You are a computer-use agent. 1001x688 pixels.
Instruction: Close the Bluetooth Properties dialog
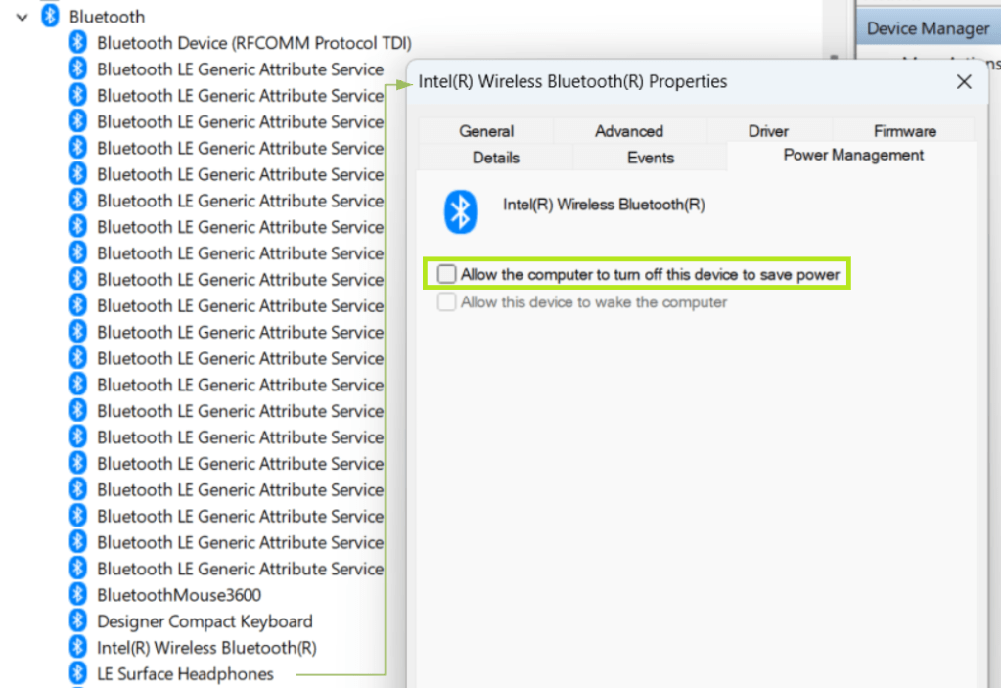coord(964,82)
